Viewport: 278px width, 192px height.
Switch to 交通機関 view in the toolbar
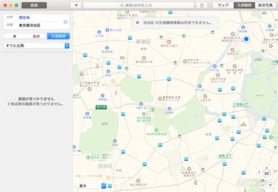pyautogui.click(x=244, y=5)
